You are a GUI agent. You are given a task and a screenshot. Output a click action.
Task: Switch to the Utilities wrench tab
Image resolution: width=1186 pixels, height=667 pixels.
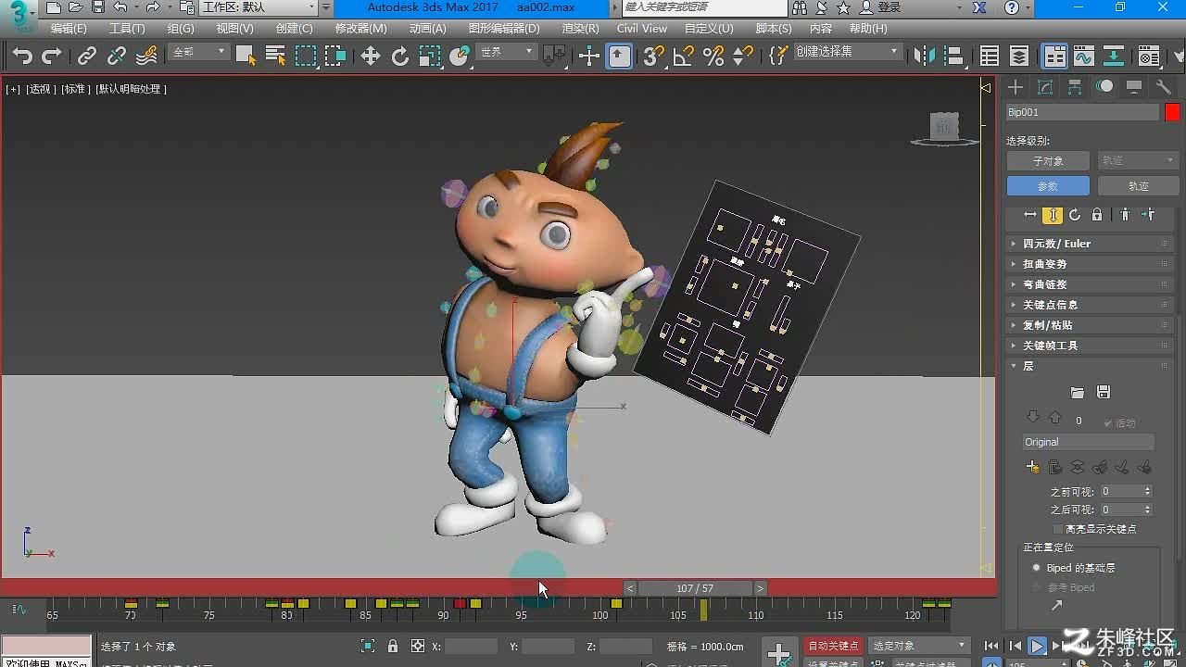click(1164, 87)
